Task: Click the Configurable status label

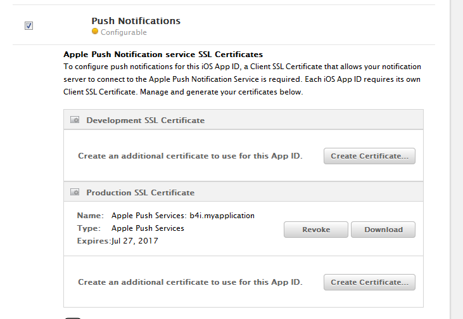Action: pos(124,32)
